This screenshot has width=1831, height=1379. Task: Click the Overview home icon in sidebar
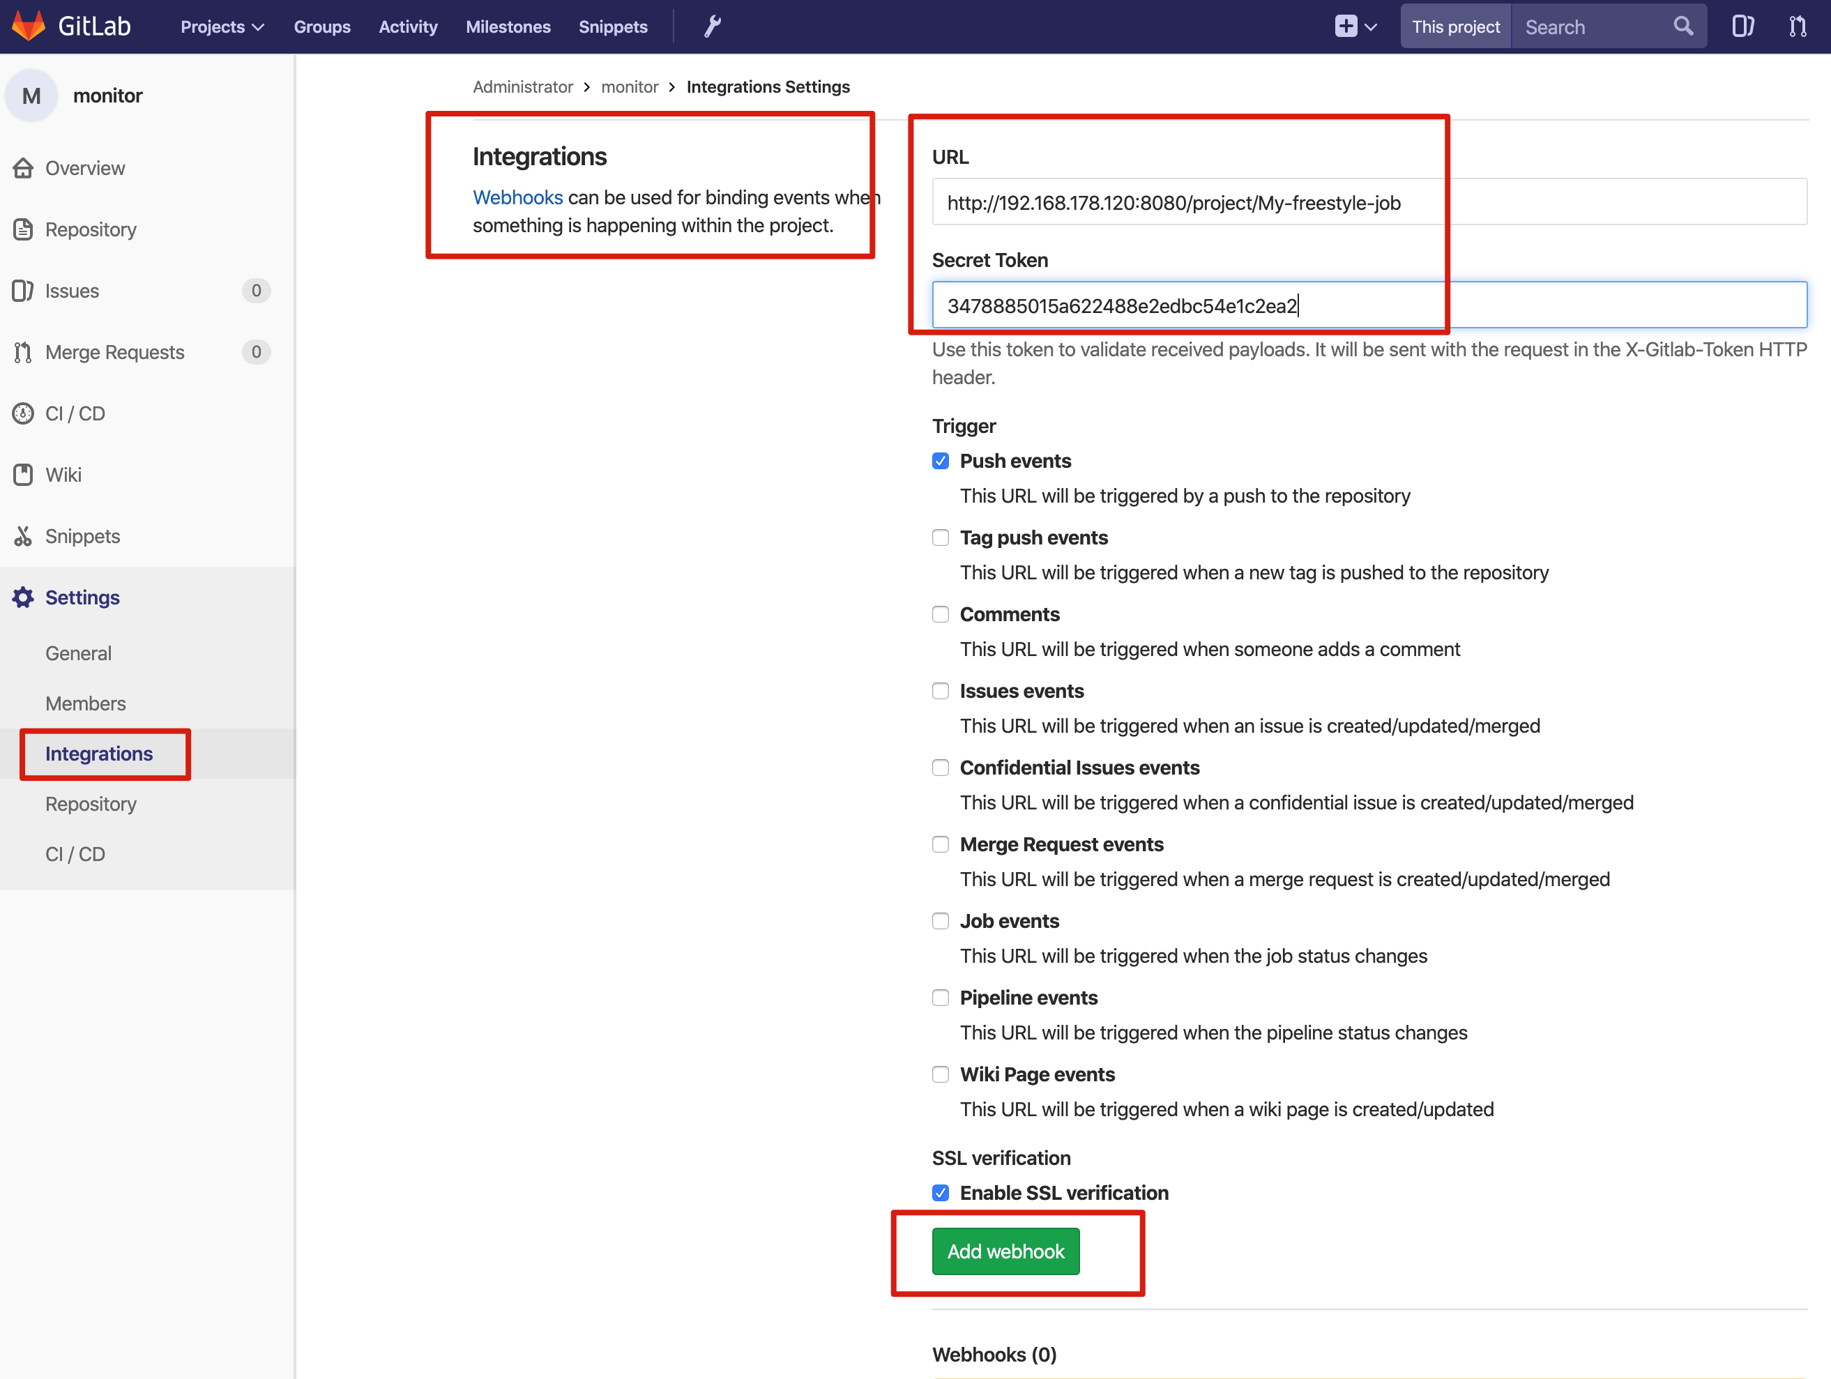point(23,168)
